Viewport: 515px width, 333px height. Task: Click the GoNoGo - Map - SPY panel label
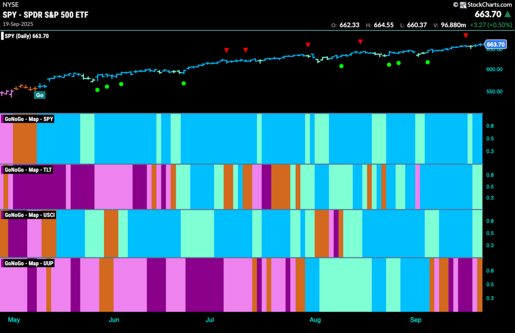pos(29,119)
